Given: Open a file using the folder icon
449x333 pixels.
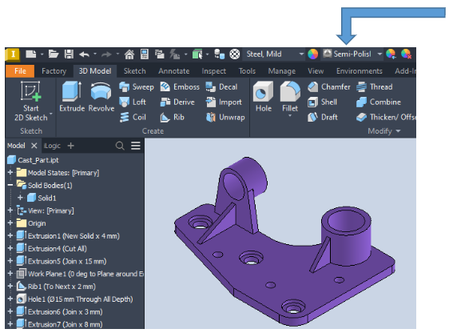Looking at the screenshot, I should pos(54,54).
